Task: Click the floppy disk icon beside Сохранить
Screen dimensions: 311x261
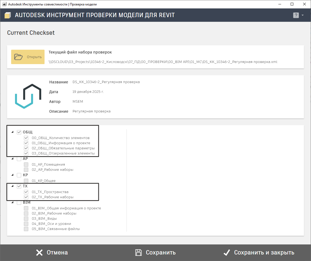Action: [139, 253]
